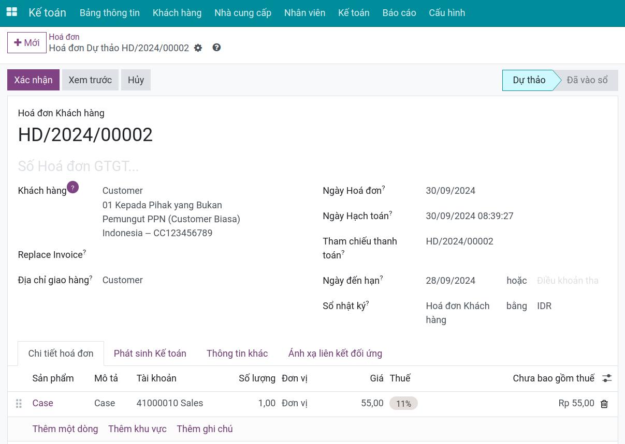This screenshot has width=625, height=444.
Task: Click Thêm một dòng to add a line
Action: point(65,429)
